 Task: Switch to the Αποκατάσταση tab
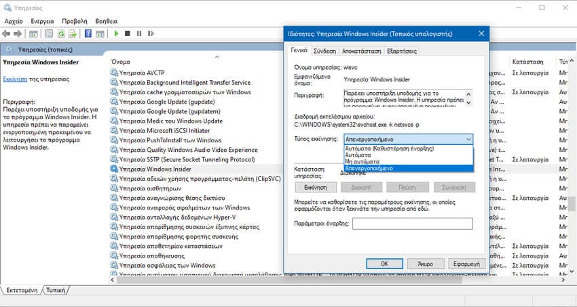tap(361, 51)
